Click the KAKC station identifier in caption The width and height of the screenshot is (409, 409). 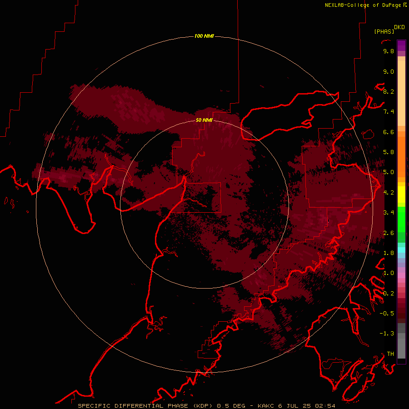pyautogui.click(x=266, y=406)
